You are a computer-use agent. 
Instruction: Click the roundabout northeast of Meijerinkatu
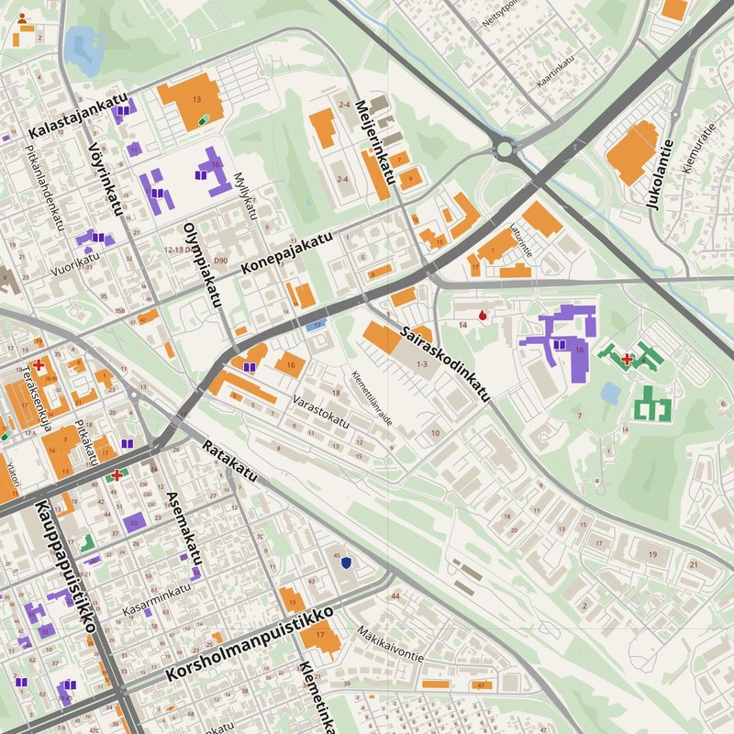click(x=505, y=150)
